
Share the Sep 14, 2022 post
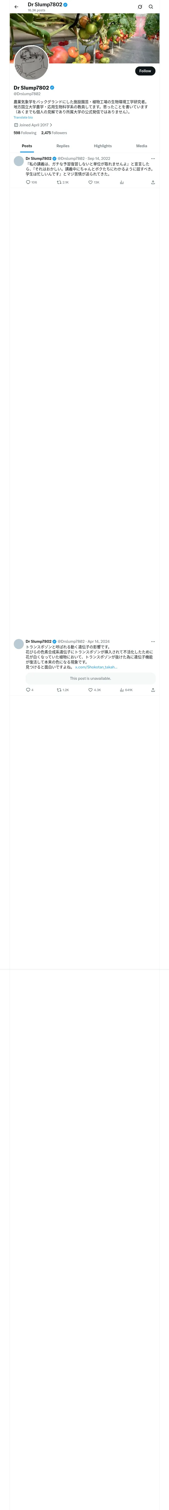(153, 182)
